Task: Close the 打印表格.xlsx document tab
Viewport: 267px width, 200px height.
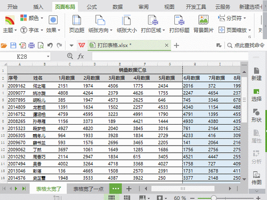Action: coord(166,45)
